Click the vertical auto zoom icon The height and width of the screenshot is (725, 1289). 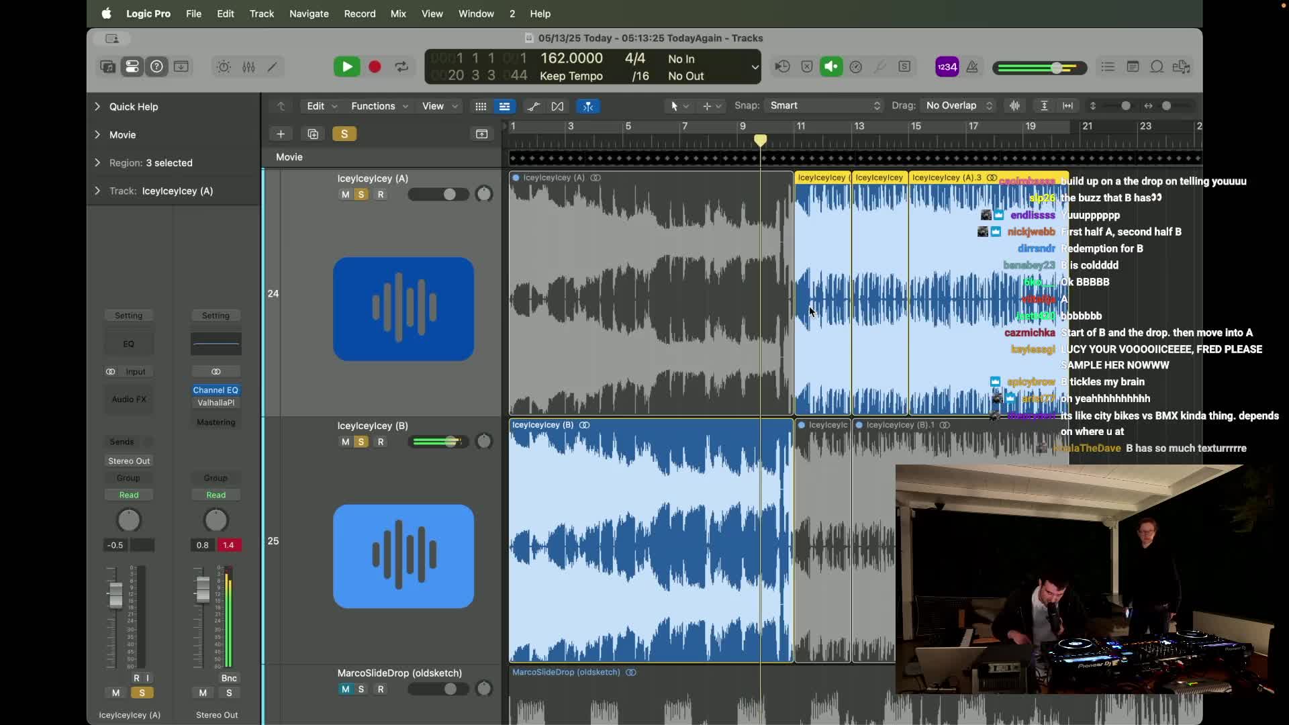pyautogui.click(x=1044, y=105)
